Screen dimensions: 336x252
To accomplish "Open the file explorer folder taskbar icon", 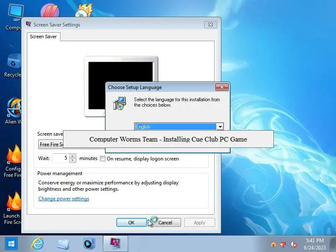I will point(63,244).
